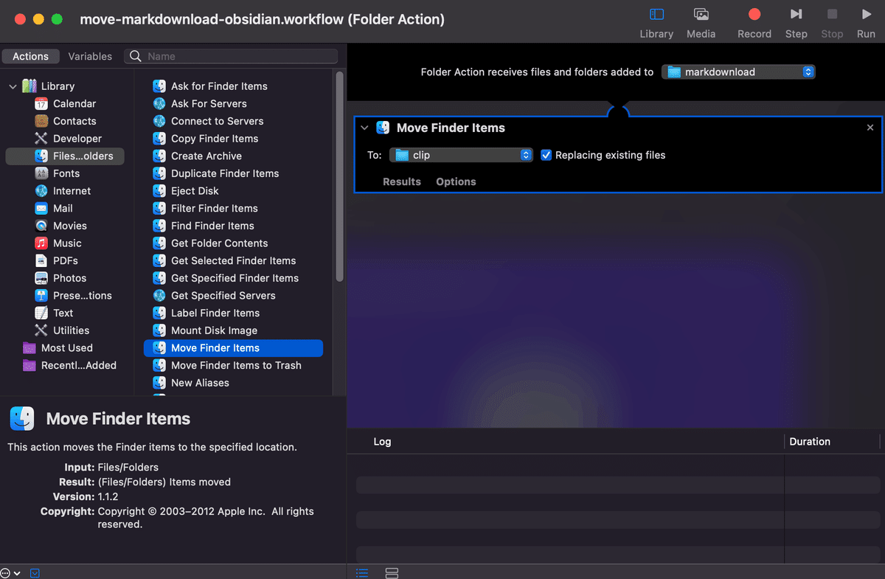Select Fonts category

point(66,173)
